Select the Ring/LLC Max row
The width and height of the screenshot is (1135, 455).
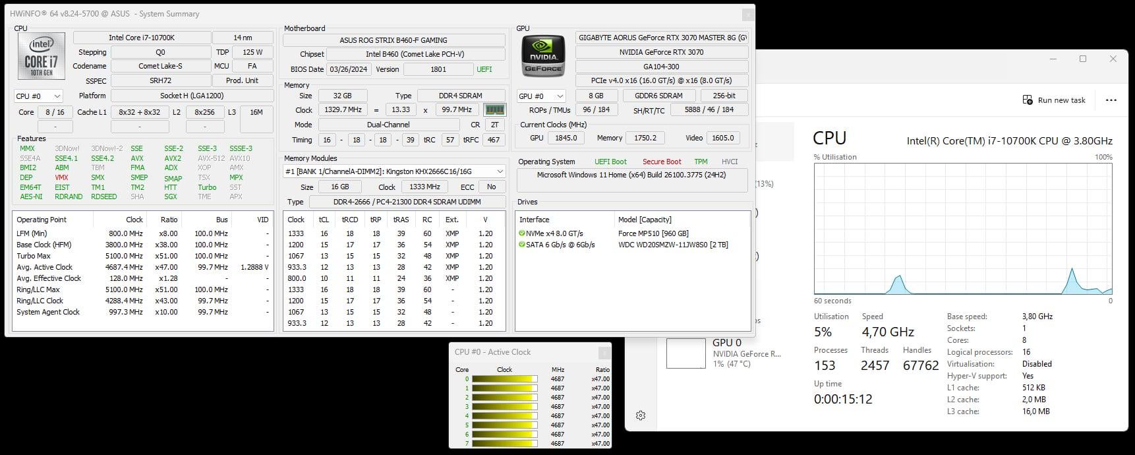pyautogui.click(x=142, y=289)
